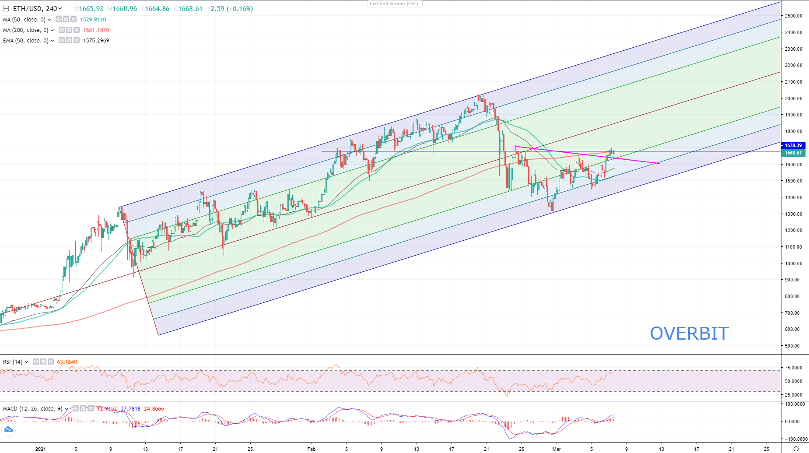This screenshot has height=453, width=809.
Task: Click the high price H1668.96 in header
Action: tap(123, 9)
